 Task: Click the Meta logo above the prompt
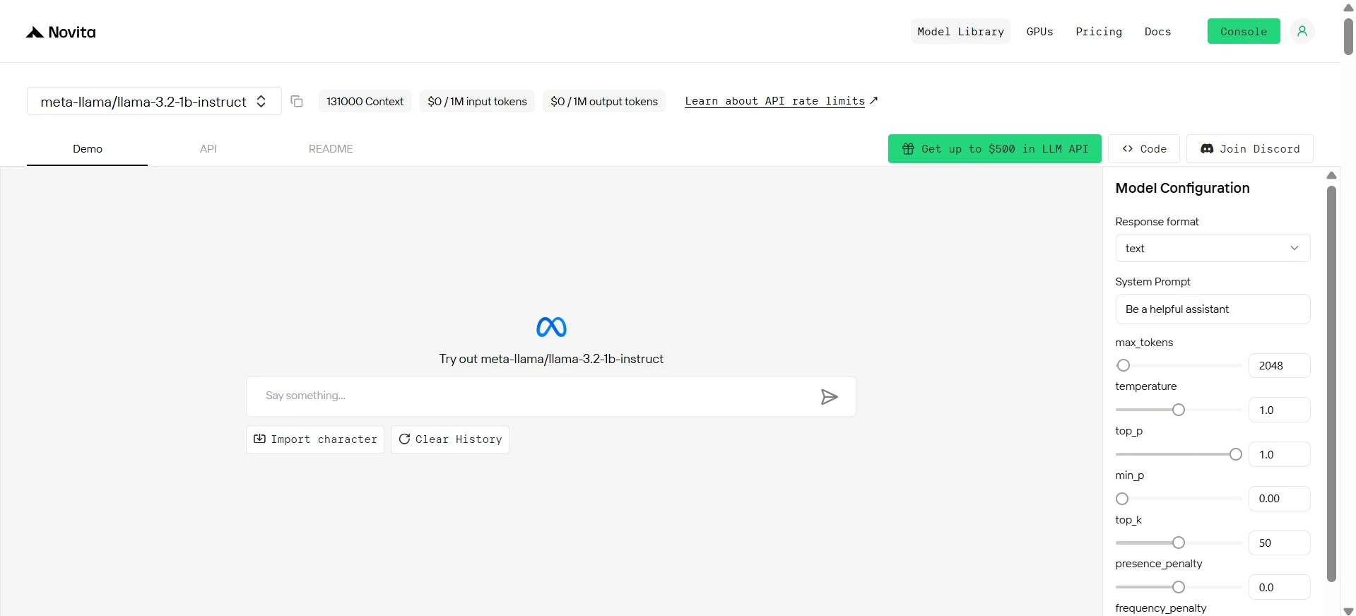[551, 327]
